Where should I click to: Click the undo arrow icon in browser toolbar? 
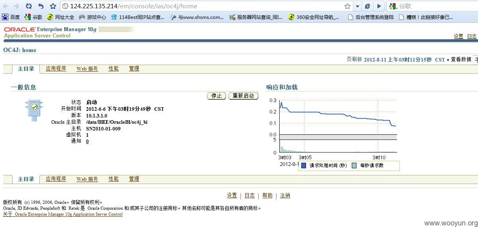point(41,6)
